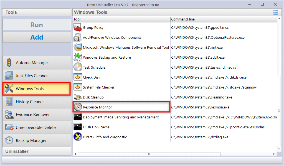Select Disk Cleanup text
Screen dimensions: 284x166
[x=93, y=97]
